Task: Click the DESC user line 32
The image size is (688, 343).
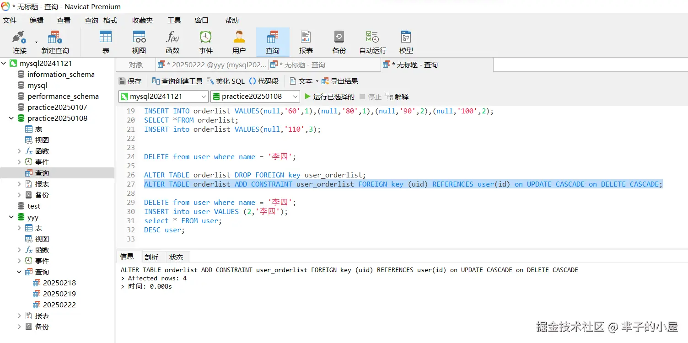Action: pyautogui.click(x=164, y=230)
